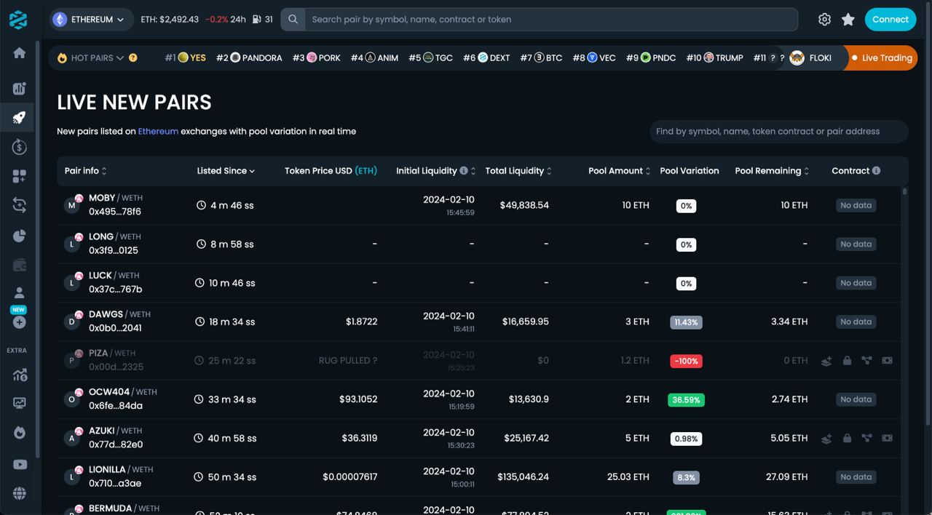Viewport: 932px width, 515px height.
Task: Open the swap arrows sidebar icon
Action: click(x=20, y=206)
